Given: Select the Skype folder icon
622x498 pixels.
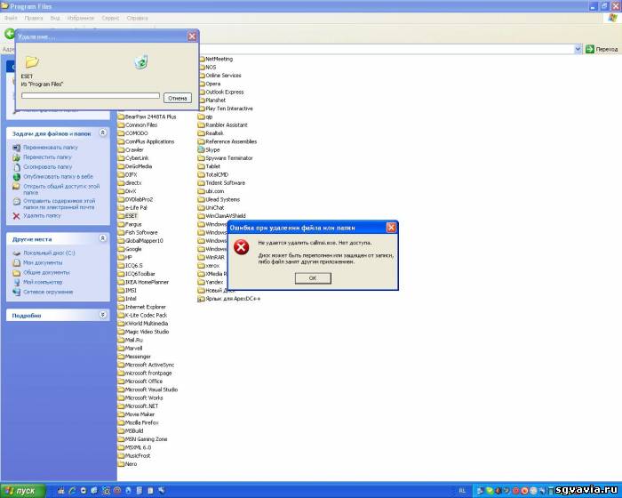Looking at the screenshot, I should (x=201, y=149).
